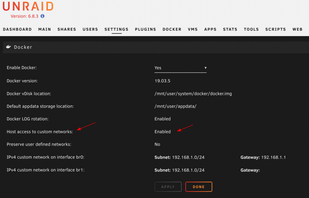The height and width of the screenshot is (198, 309).
Task: Switch to the Stats tab
Action: (230, 29)
